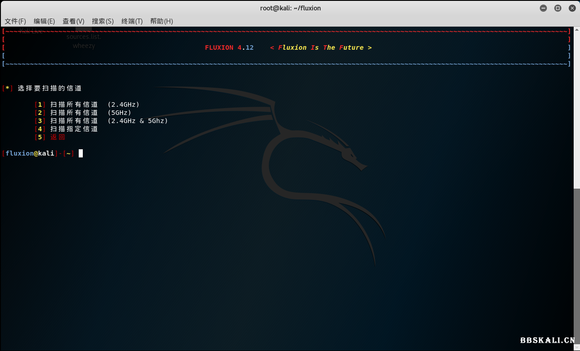Click the white cursor block at prompt

(81, 153)
